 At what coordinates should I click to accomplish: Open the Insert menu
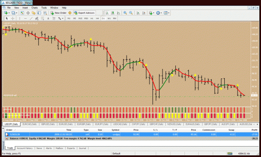[25, 8]
